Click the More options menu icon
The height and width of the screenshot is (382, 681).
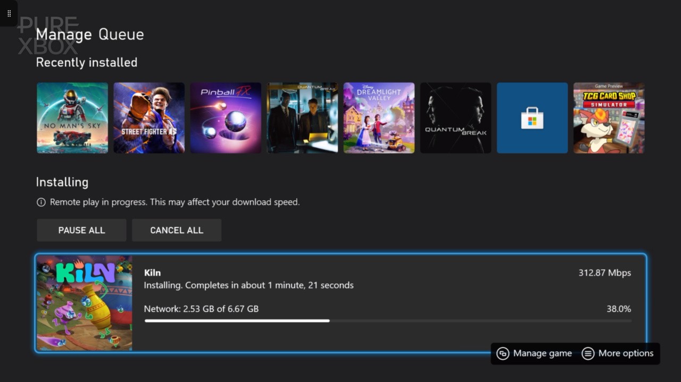588,353
